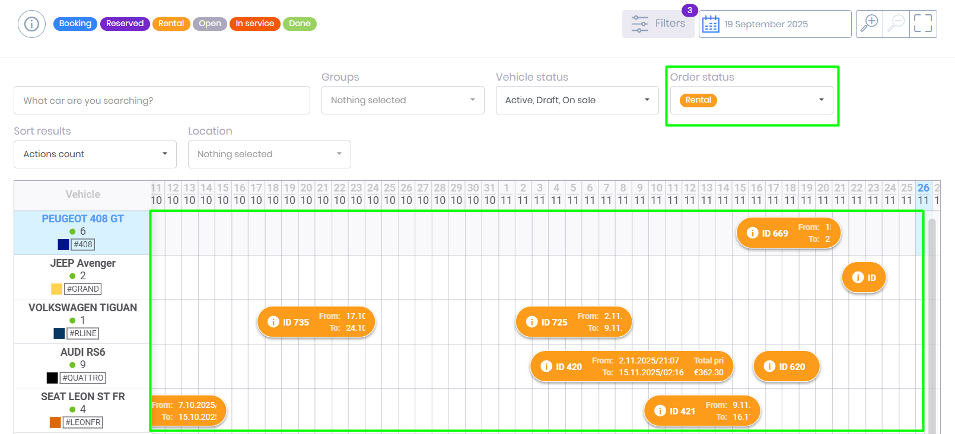Click the car search input field
Screen dimensions: 955x434
(x=161, y=100)
